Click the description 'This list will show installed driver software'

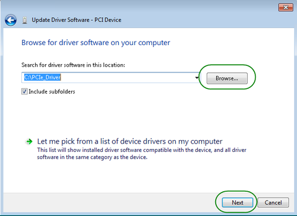point(141,154)
